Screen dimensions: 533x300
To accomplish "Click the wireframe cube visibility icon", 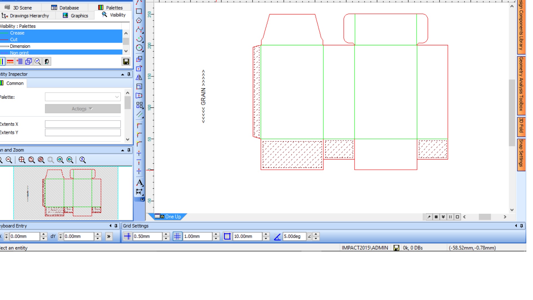I will [x=28, y=61].
